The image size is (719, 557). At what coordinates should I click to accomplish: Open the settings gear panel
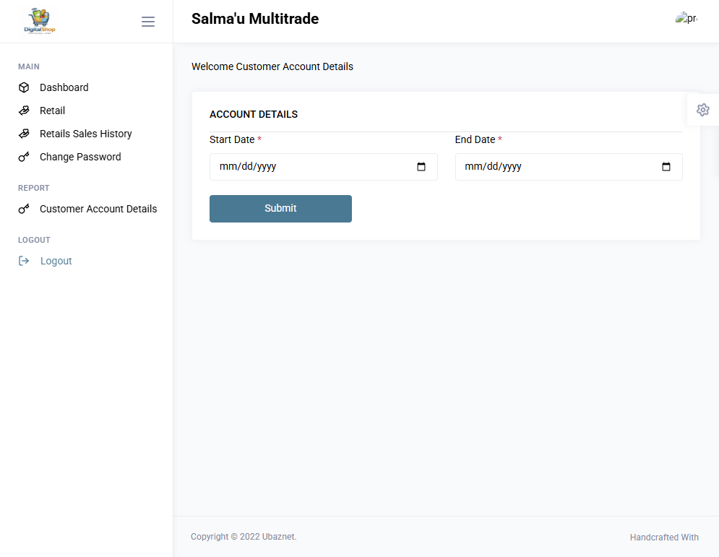(x=703, y=110)
